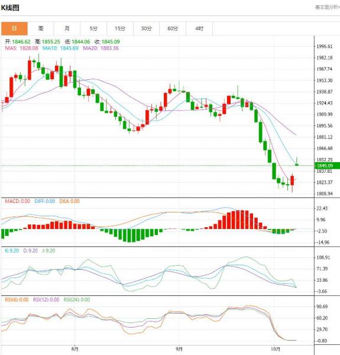This screenshot has height=355, width=340.
Task: Click the 8月 marker on time axis
Action: click(75, 349)
